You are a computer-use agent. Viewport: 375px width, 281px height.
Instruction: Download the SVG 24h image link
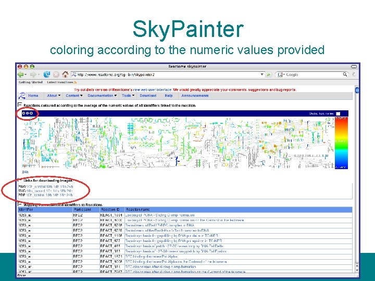click(x=70, y=191)
